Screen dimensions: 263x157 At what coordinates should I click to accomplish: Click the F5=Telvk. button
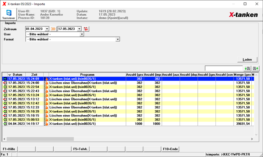coord(81,149)
